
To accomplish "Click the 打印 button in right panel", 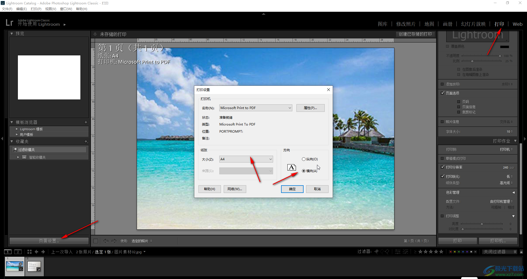I will coord(457,241).
